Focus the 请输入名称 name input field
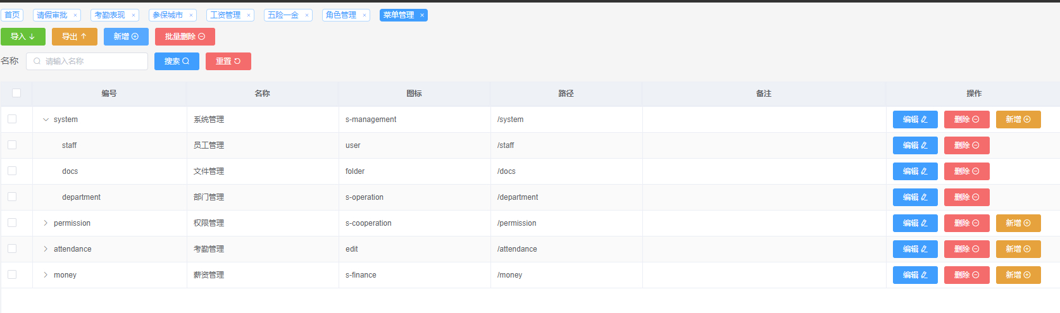Screen dimensions: 1060x313 point(87,61)
